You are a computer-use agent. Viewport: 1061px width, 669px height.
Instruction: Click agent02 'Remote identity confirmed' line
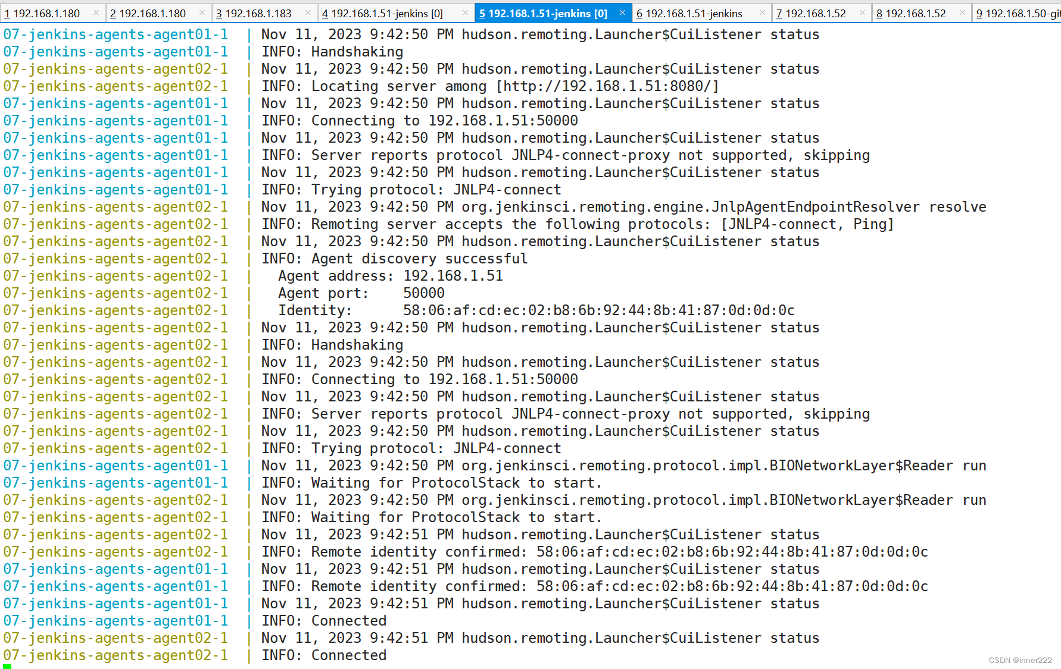click(x=466, y=552)
